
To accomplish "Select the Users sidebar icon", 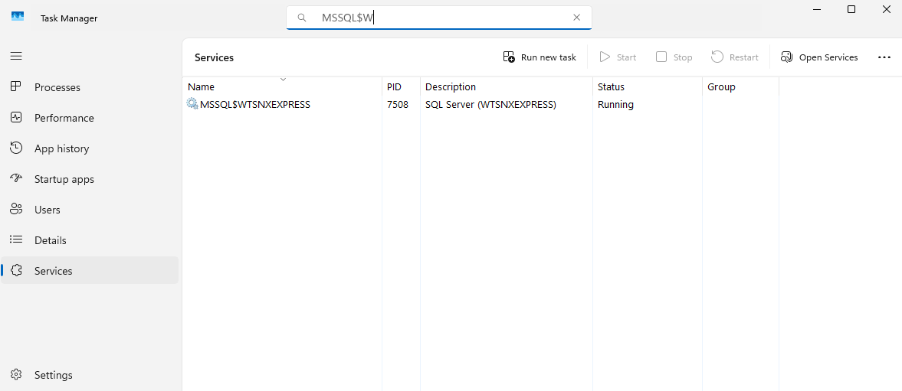I will (16, 210).
